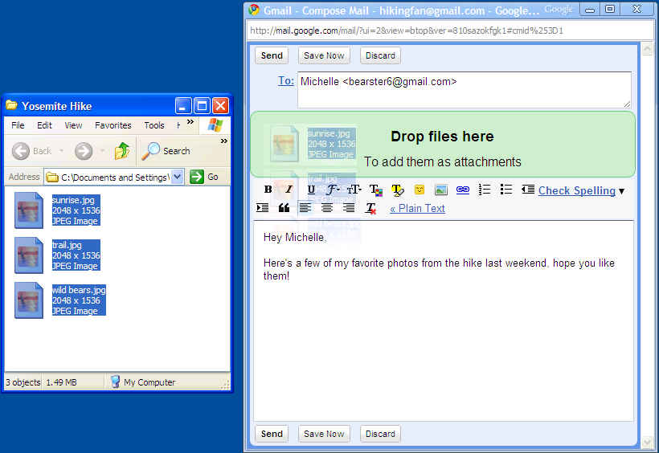Align text to the right
This screenshot has height=453, width=659.
pyautogui.click(x=349, y=207)
